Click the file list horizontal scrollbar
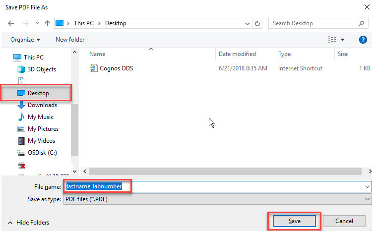The height and width of the screenshot is (231, 372). click(x=225, y=171)
